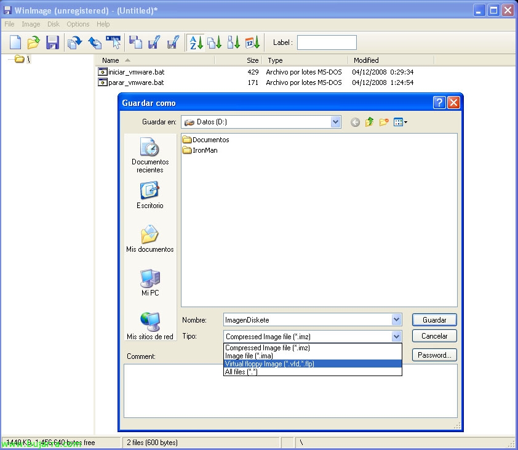The width and height of the screenshot is (518, 450).
Task: Open the IronMan folder in file list
Action: point(204,150)
